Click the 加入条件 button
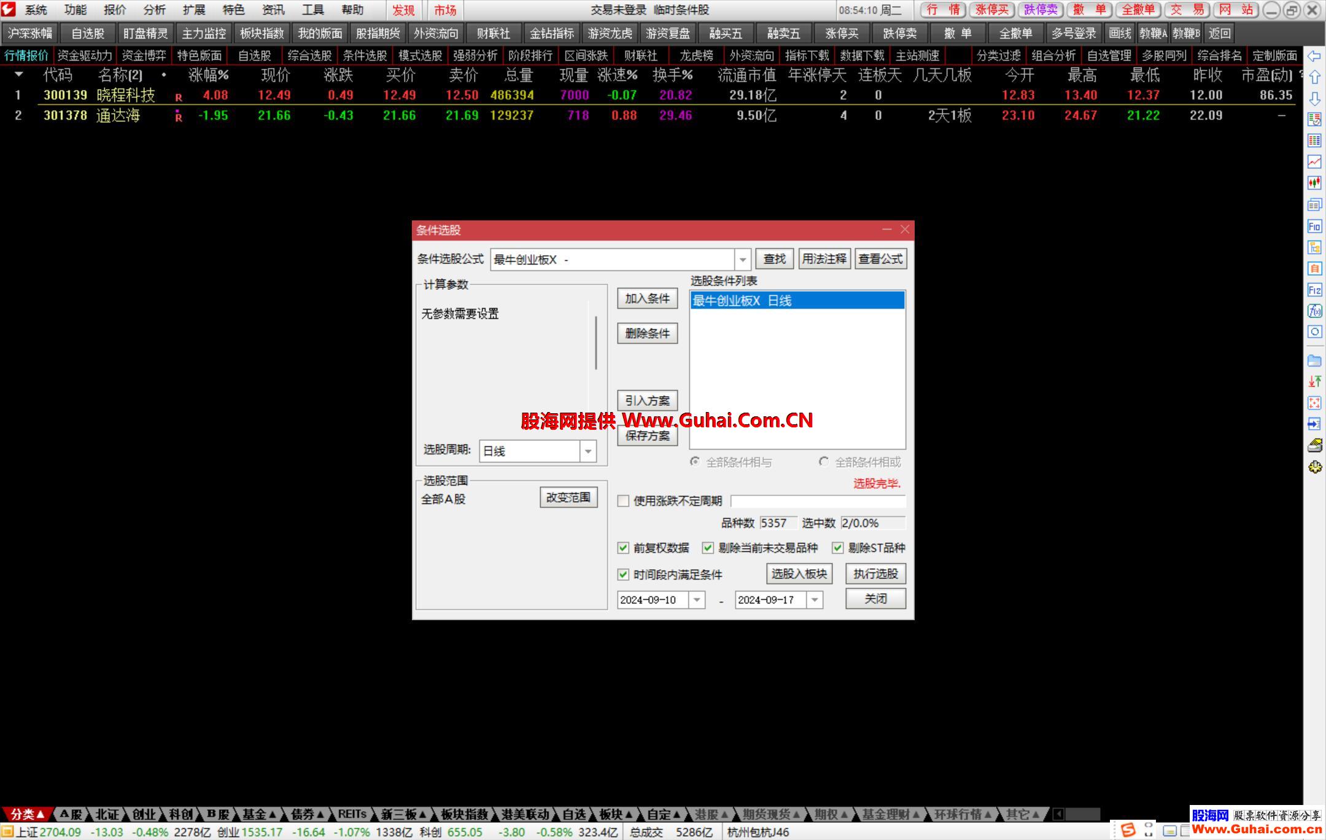The width and height of the screenshot is (1326, 840). pos(647,298)
